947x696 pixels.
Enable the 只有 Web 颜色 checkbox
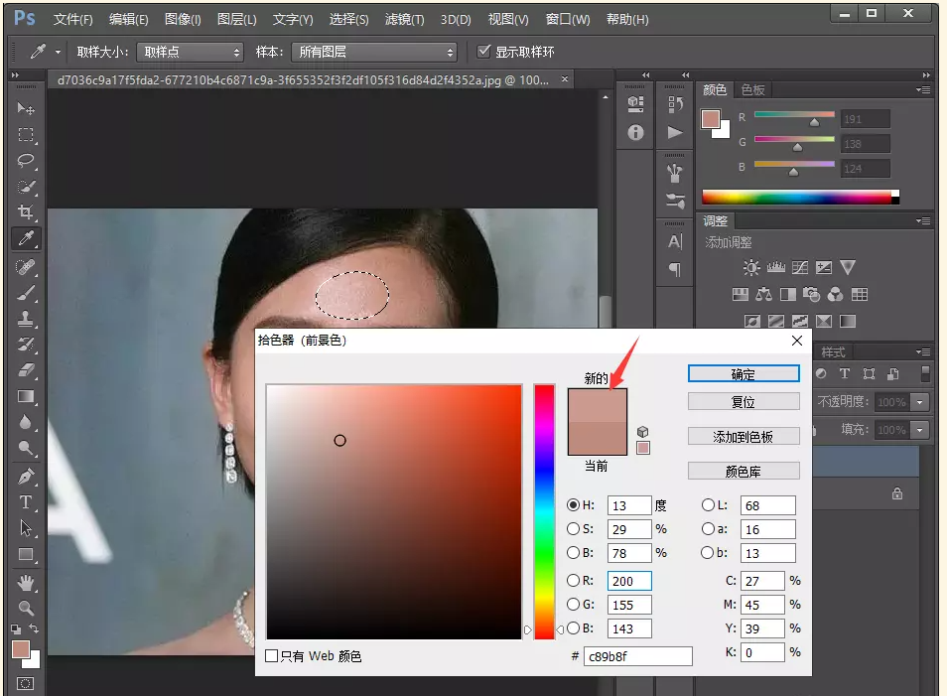pyautogui.click(x=272, y=656)
